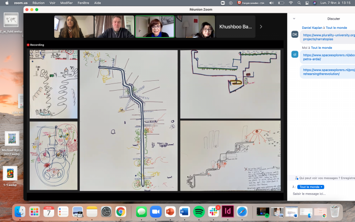355x222 pixels.
Task: Open System Preferences from the Dock
Action: (x=106, y=212)
